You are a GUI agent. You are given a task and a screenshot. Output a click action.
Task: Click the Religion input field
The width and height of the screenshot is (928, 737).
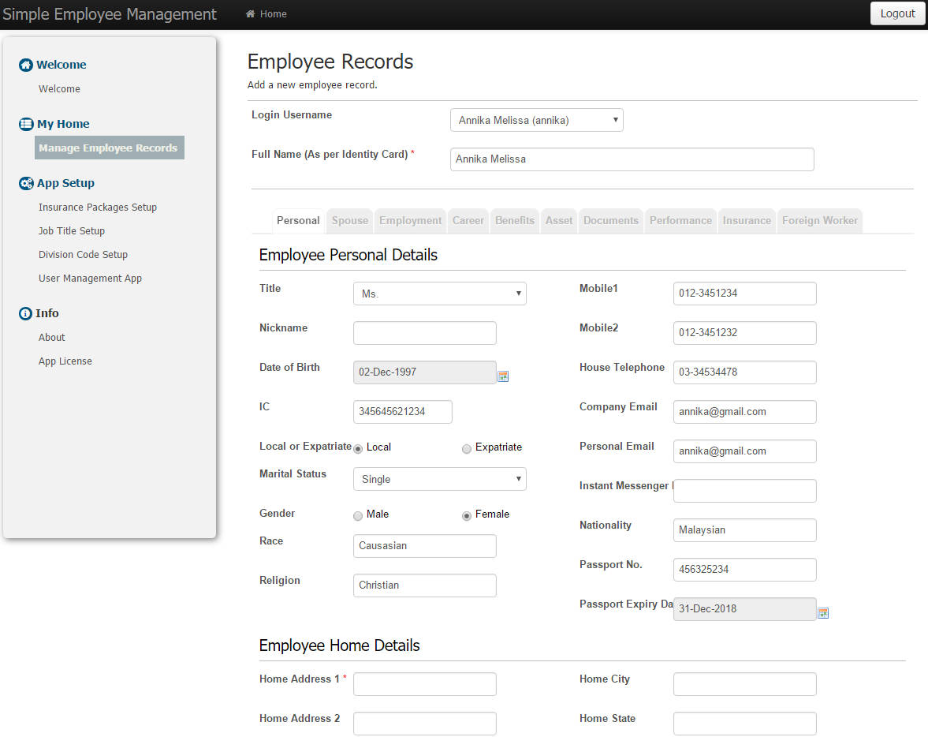coord(425,585)
